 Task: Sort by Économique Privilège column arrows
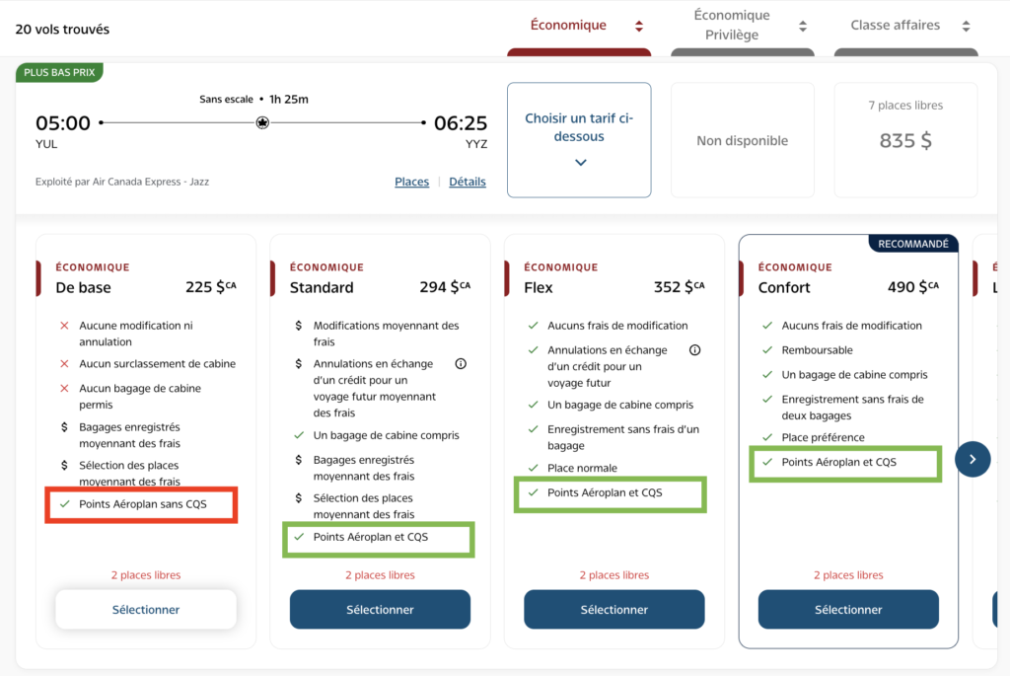click(x=803, y=27)
